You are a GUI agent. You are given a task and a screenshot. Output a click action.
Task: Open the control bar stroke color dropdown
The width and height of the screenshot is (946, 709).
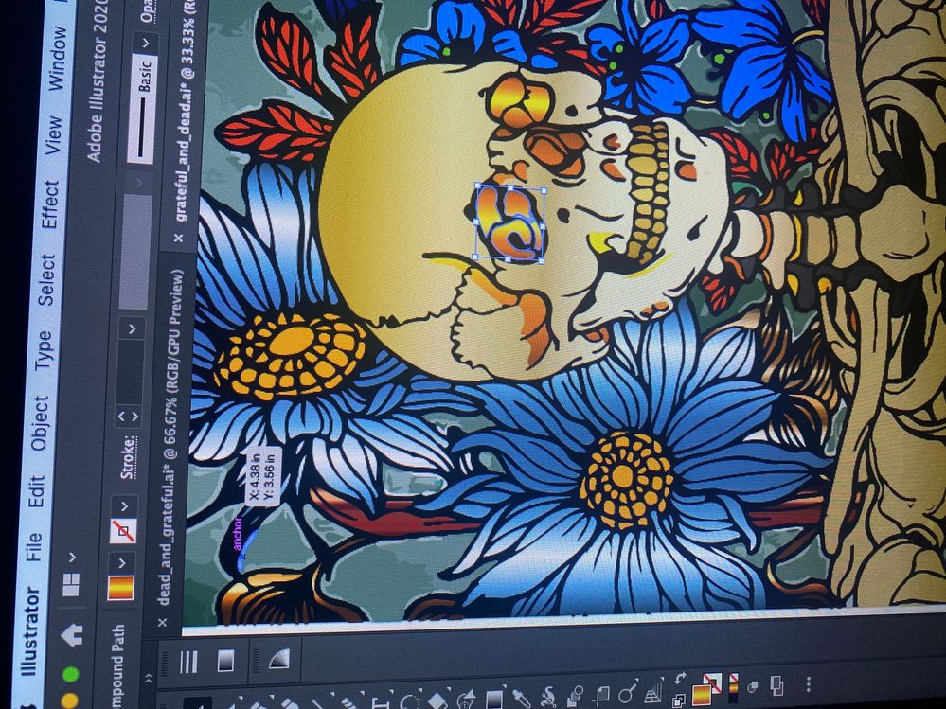point(125,506)
